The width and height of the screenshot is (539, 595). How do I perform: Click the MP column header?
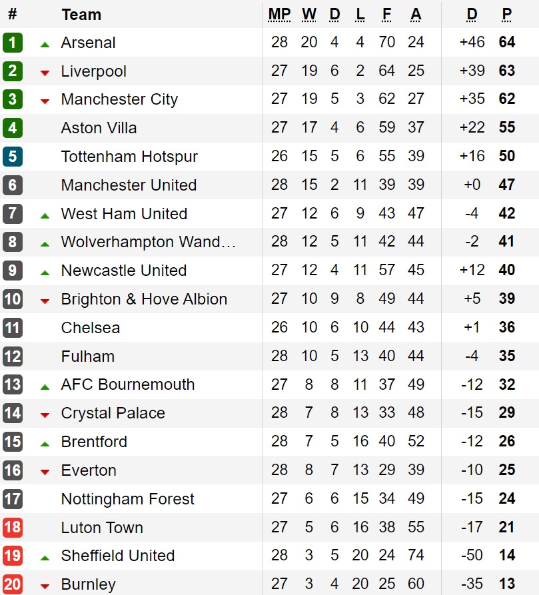click(279, 15)
